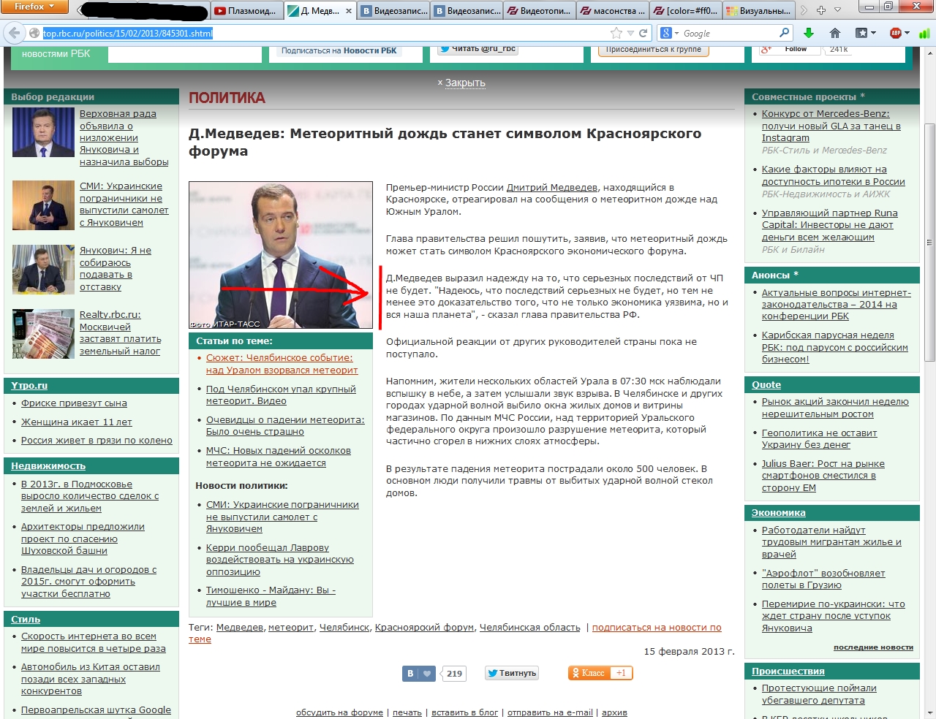The width and height of the screenshot is (936, 719).
Task: Open the Дмитрий Медведев link in article
Action: 552,188
